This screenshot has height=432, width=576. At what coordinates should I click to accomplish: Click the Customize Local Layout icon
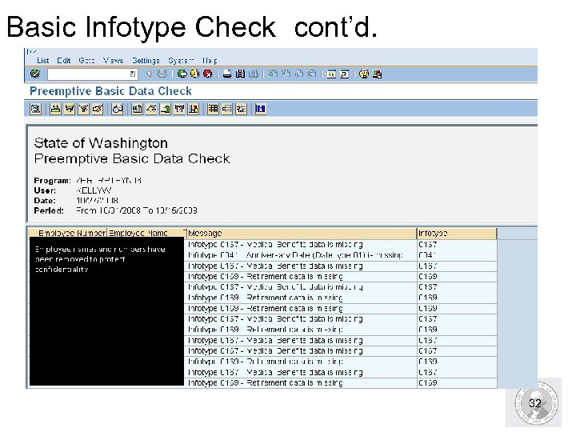point(377,74)
